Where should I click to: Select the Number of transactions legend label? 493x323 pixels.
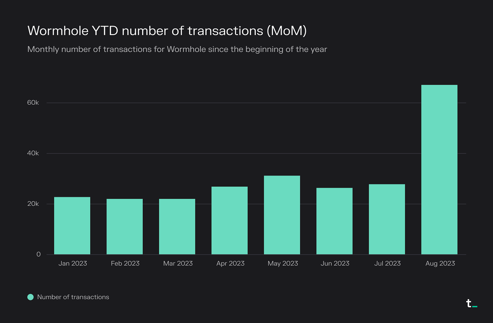pos(73,297)
